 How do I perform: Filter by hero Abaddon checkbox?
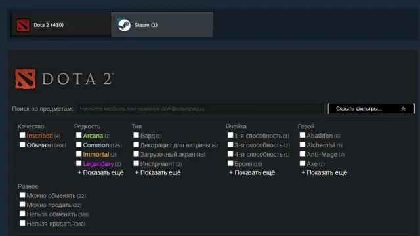[303, 136]
